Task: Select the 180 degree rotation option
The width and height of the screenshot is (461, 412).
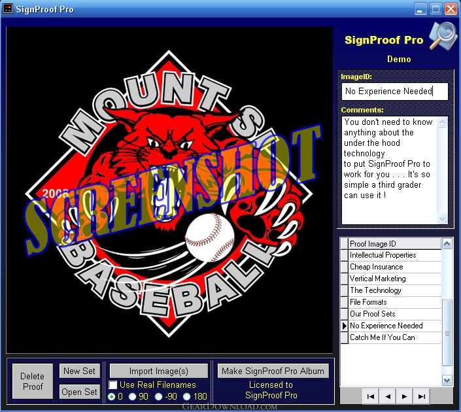Action: 187,397
